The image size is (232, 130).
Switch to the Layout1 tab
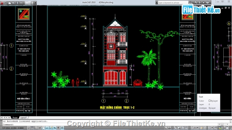coord(23,117)
